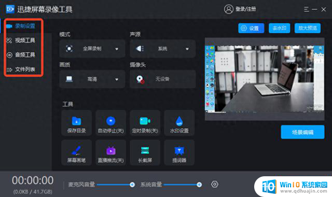Screen dimensions: 332x197
Task: Click the screen preview thumbnail
Action: tap(265, 79)
